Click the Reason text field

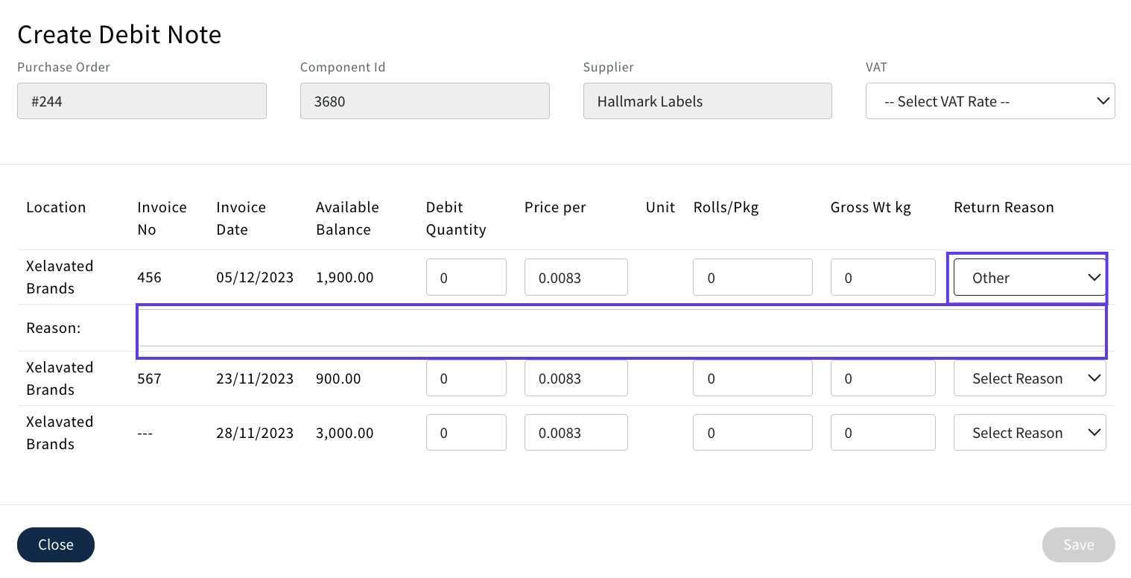click(621, 328)
